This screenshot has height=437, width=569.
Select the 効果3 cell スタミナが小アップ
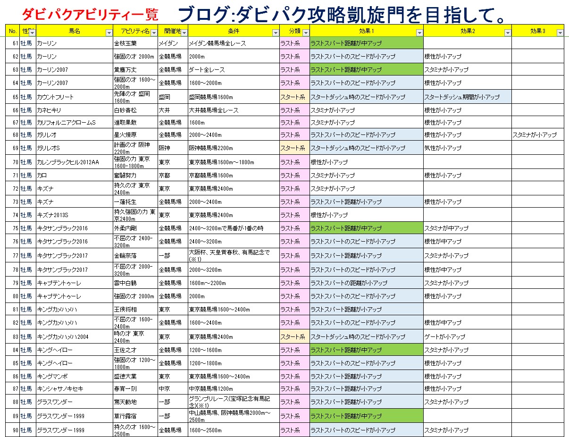coord(538,135)
